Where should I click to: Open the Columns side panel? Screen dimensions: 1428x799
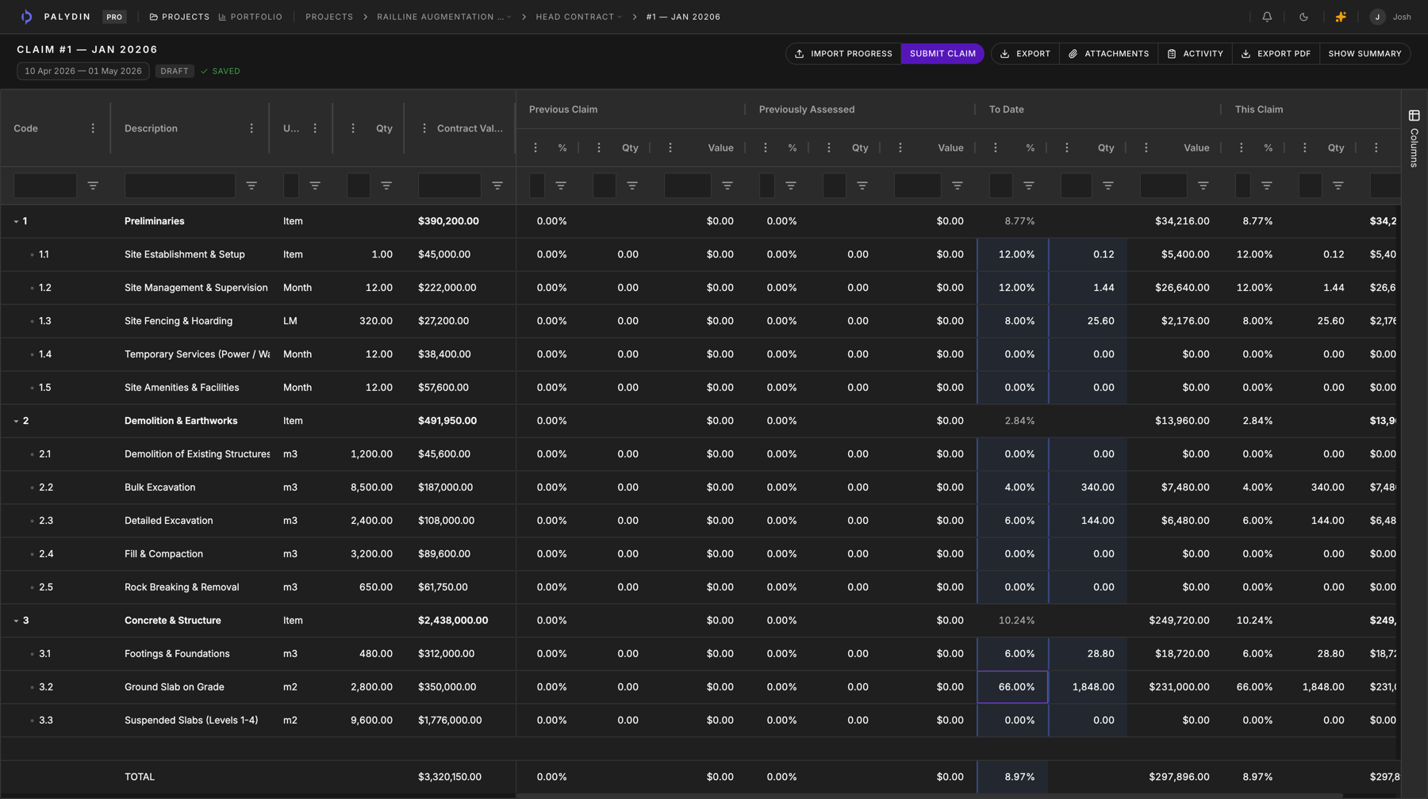click(x=1414, y=139)
